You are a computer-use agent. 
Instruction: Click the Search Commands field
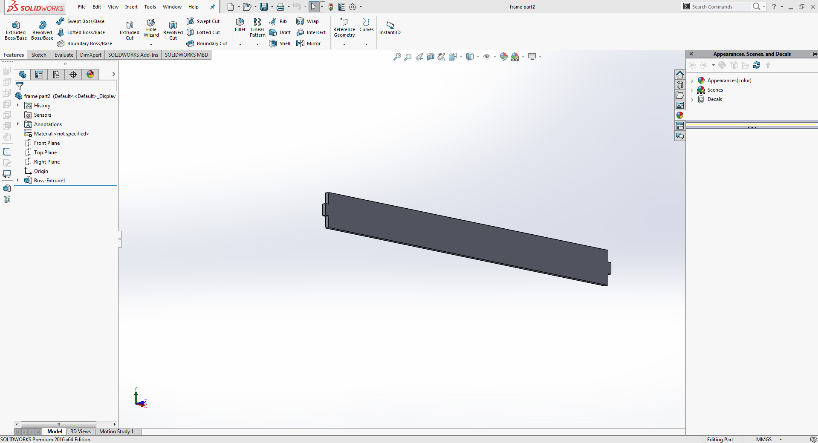coord(720,7)
